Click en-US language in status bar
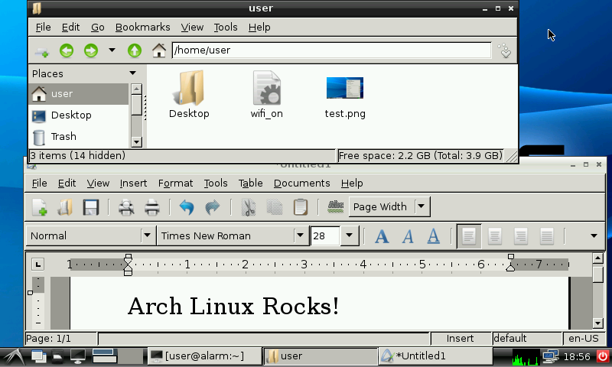Viewport: 612px width, 367px height. coord(584,339)
